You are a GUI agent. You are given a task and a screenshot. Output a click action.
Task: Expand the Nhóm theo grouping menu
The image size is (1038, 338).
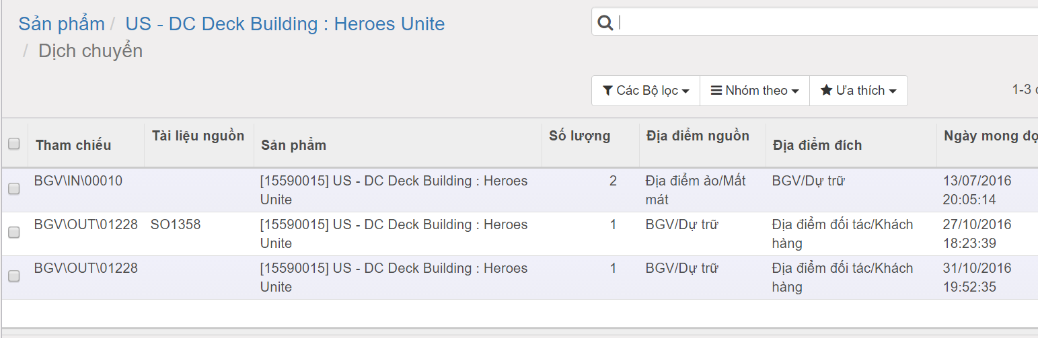pos(755,91)
